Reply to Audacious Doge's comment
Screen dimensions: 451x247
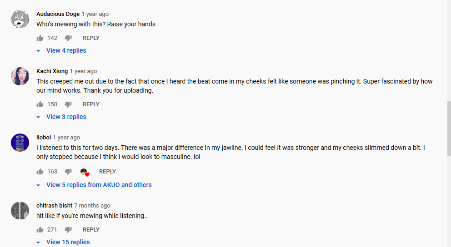(91, 38)
